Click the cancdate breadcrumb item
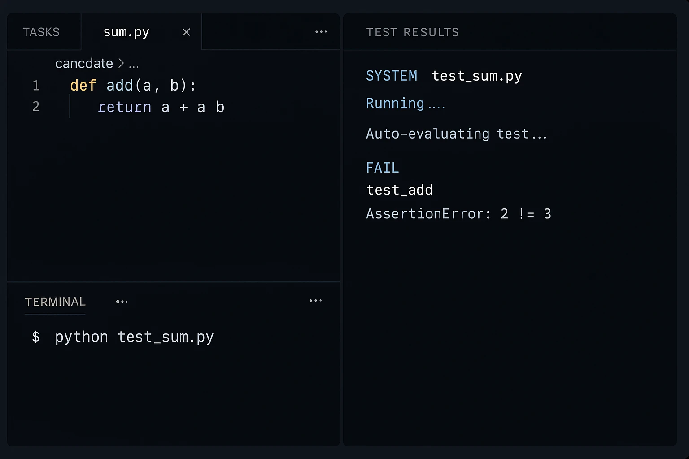This screenshot has width=689, height=459. point(84,63)
